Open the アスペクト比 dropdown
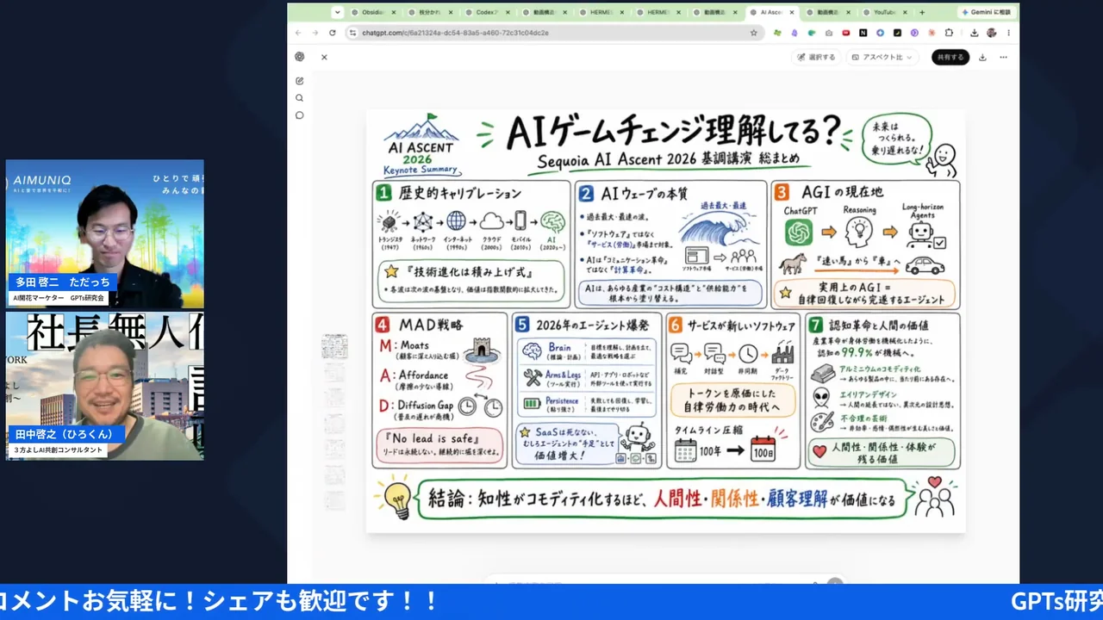This screenshot has height=620, width=1103. 881,57
